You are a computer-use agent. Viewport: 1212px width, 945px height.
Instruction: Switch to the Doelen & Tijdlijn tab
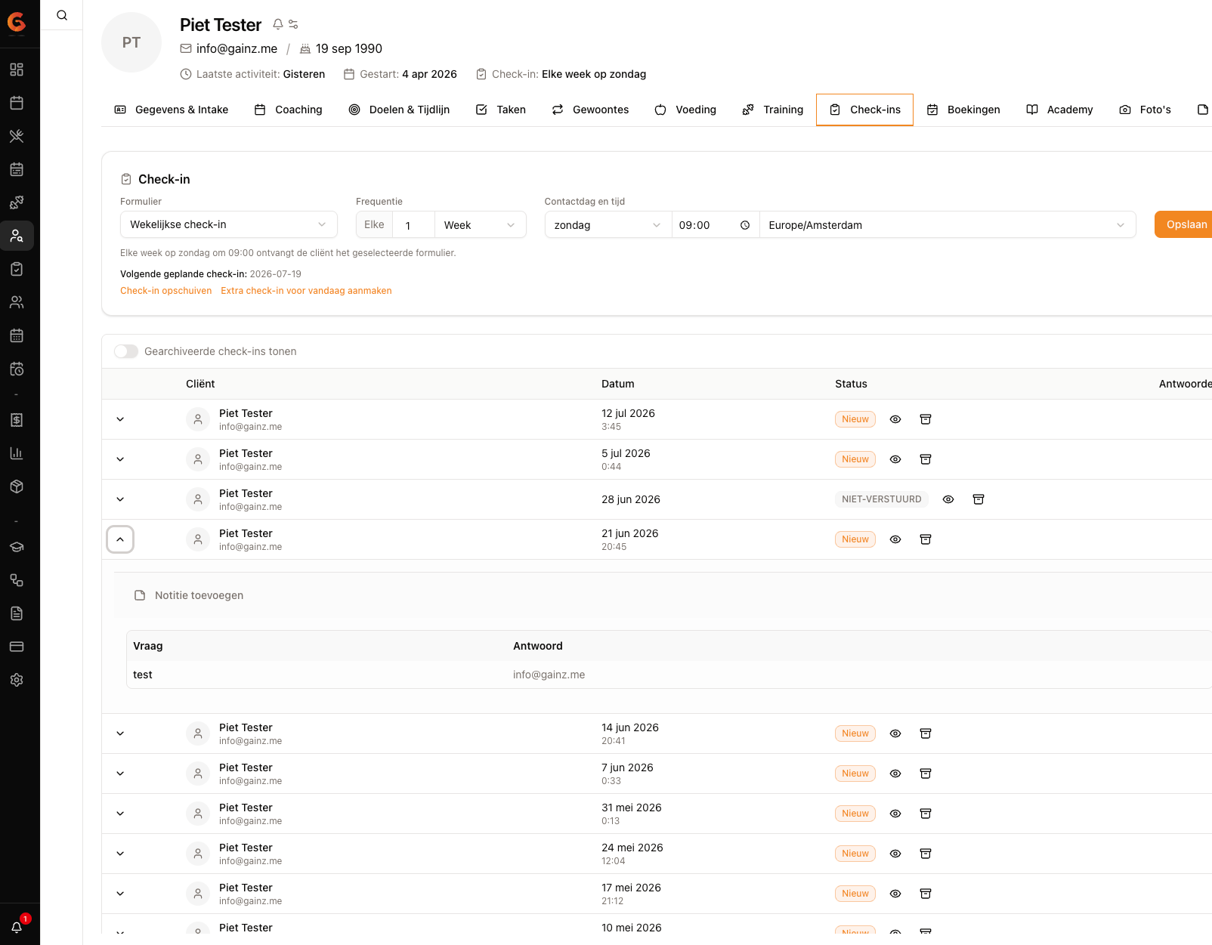399,110
